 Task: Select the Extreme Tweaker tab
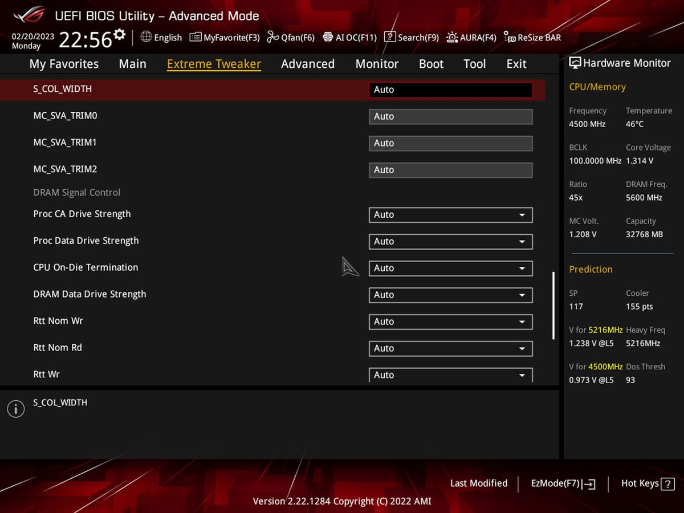pos(214,64)
